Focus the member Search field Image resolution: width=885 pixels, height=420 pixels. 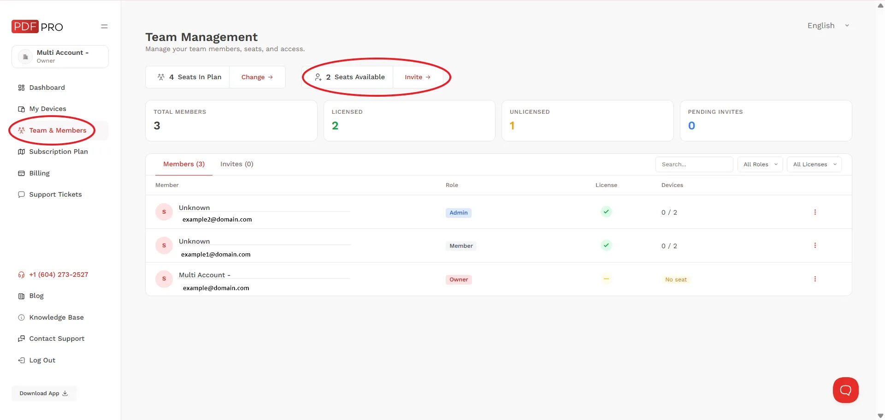(x=694, y=164)
